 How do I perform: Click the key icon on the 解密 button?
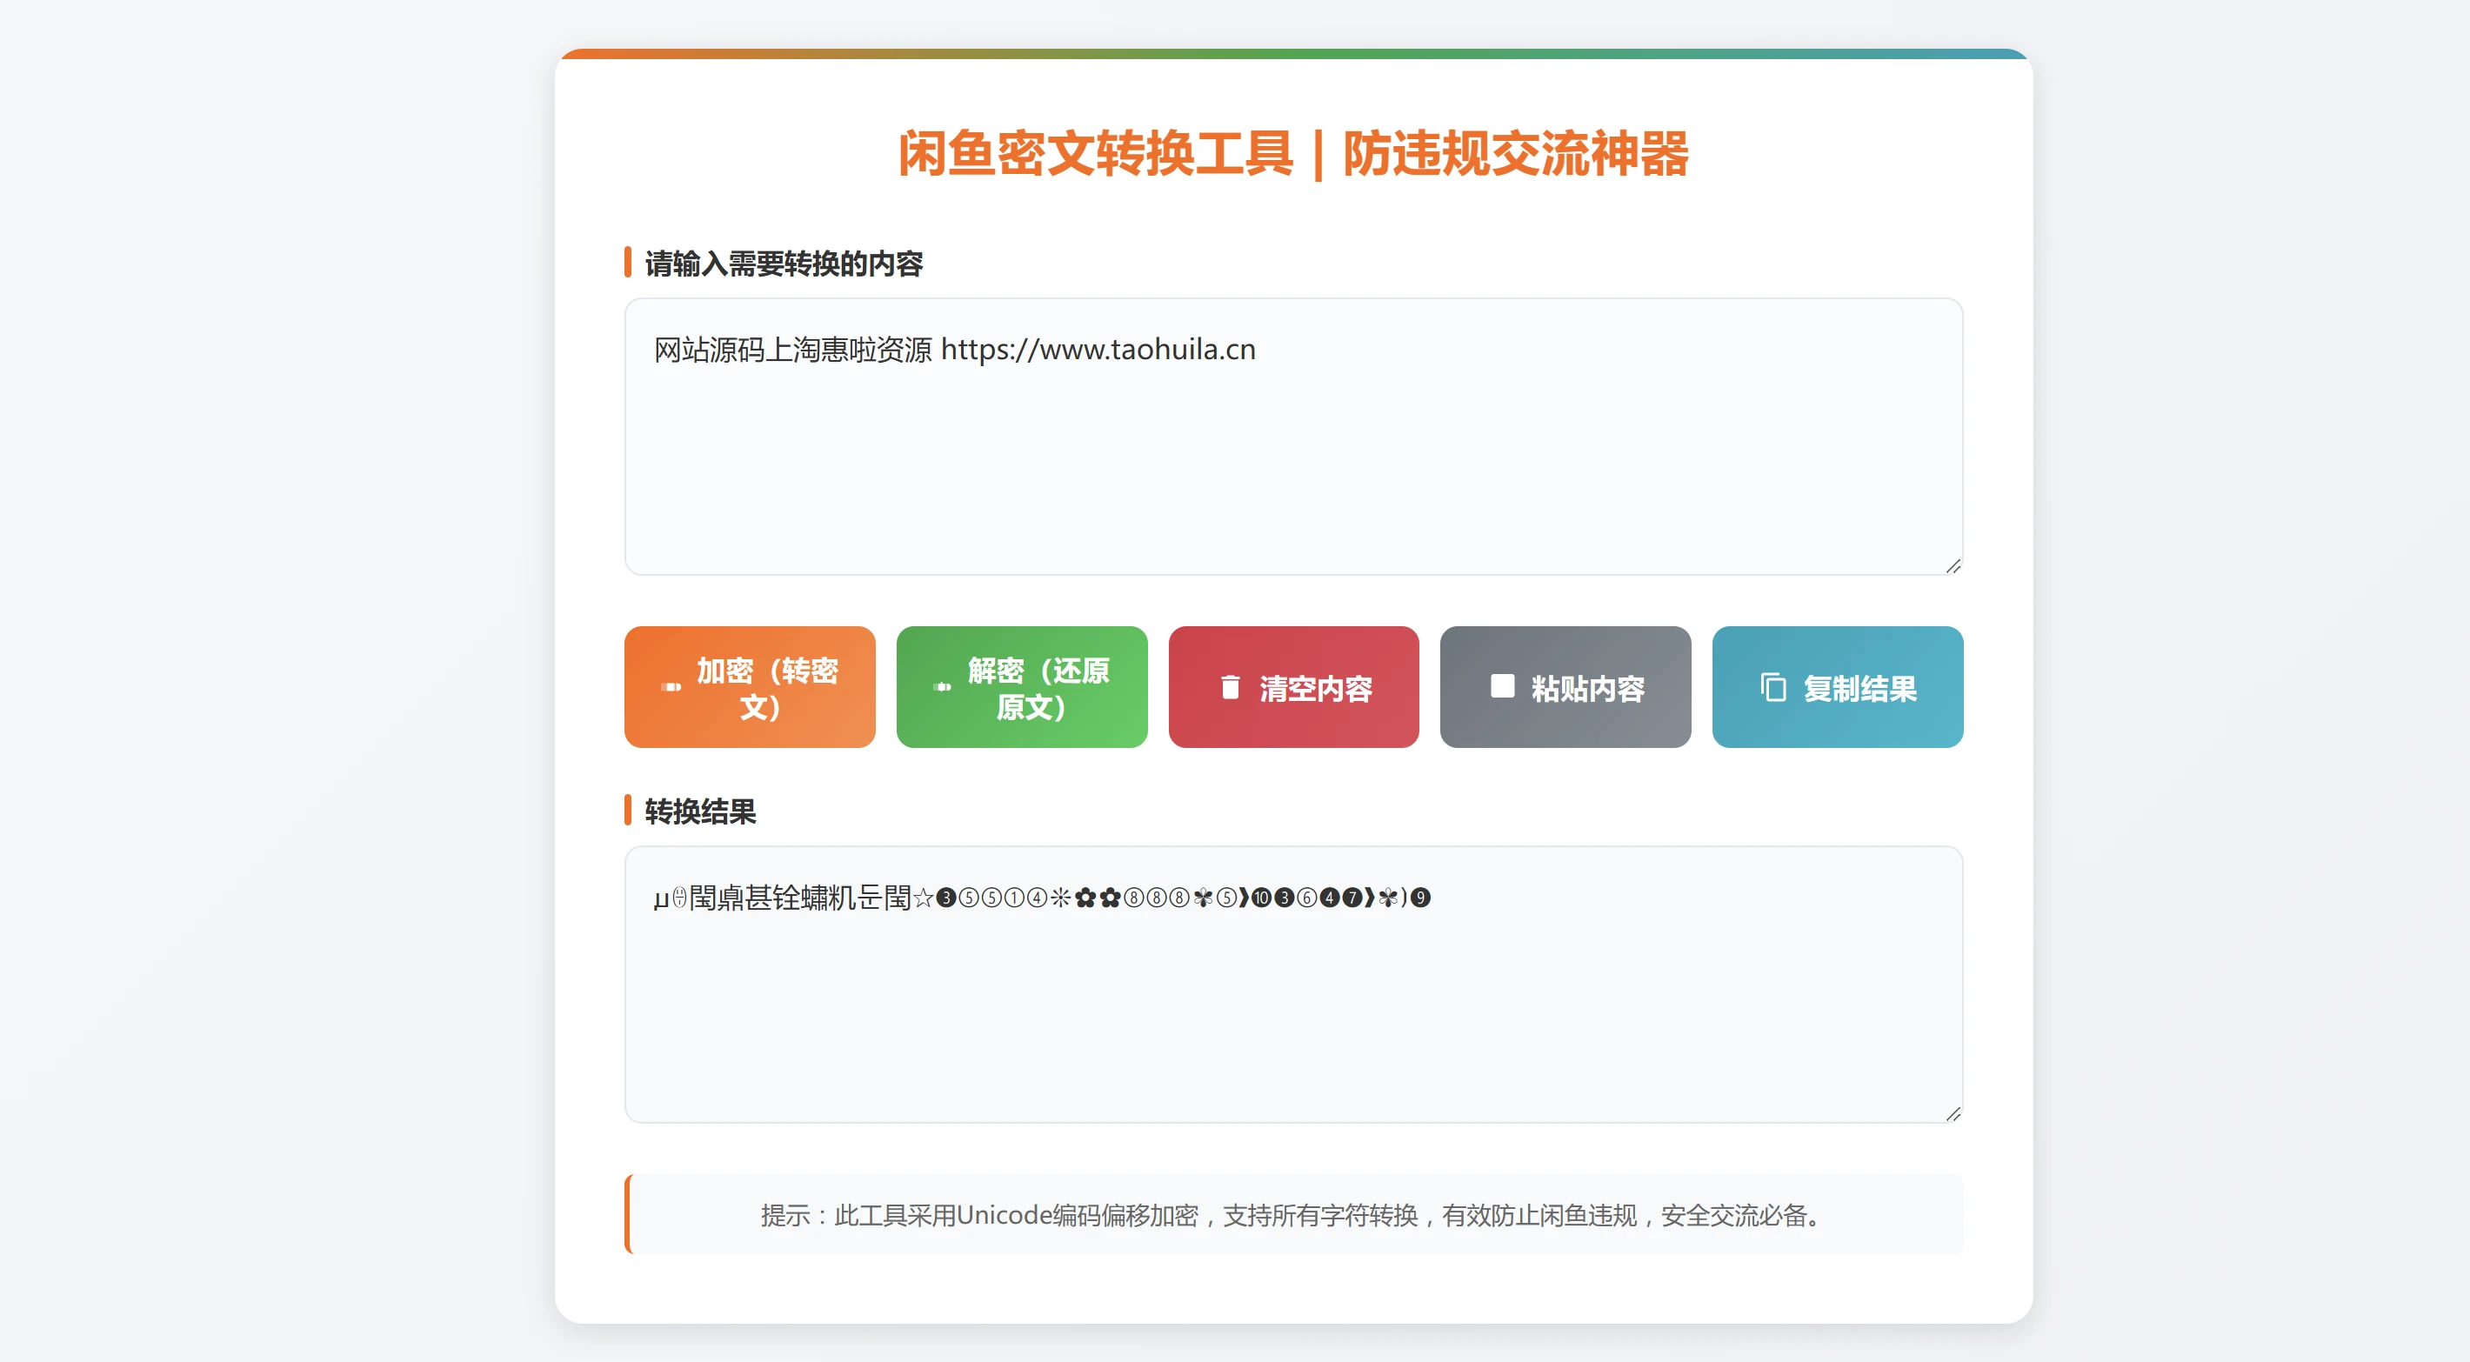coord(944,688)
